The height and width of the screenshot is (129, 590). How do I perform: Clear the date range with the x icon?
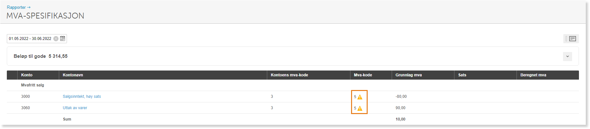pyautogui.click(x=56, y=39)
